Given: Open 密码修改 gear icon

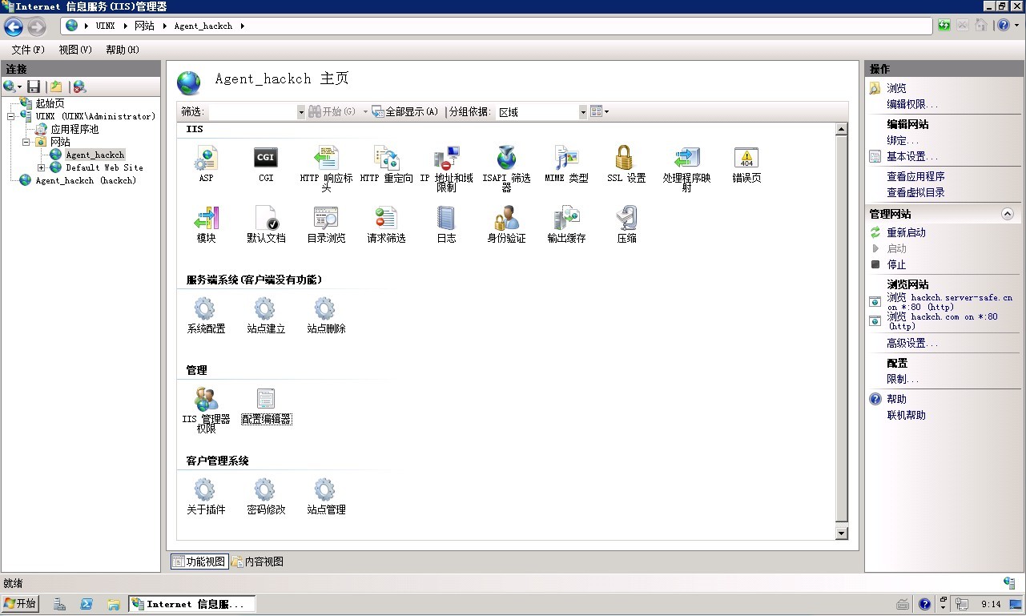Looking at the screenshot, I should (x=266, y=490).
